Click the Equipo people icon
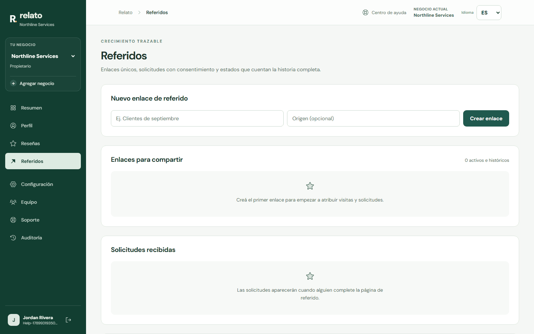This screenshot has width=534, height=334. pyautogui.click(x=13, y=202)
